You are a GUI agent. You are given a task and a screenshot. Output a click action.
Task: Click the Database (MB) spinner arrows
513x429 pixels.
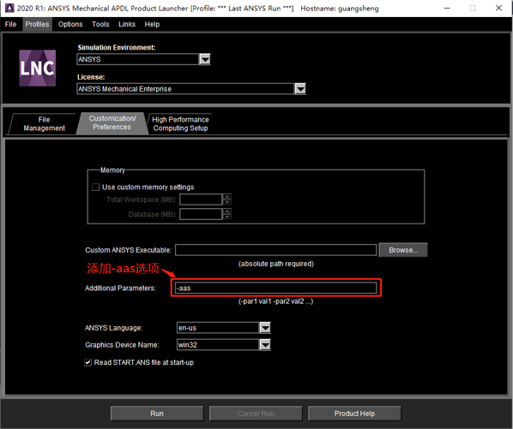coord(226,214)
